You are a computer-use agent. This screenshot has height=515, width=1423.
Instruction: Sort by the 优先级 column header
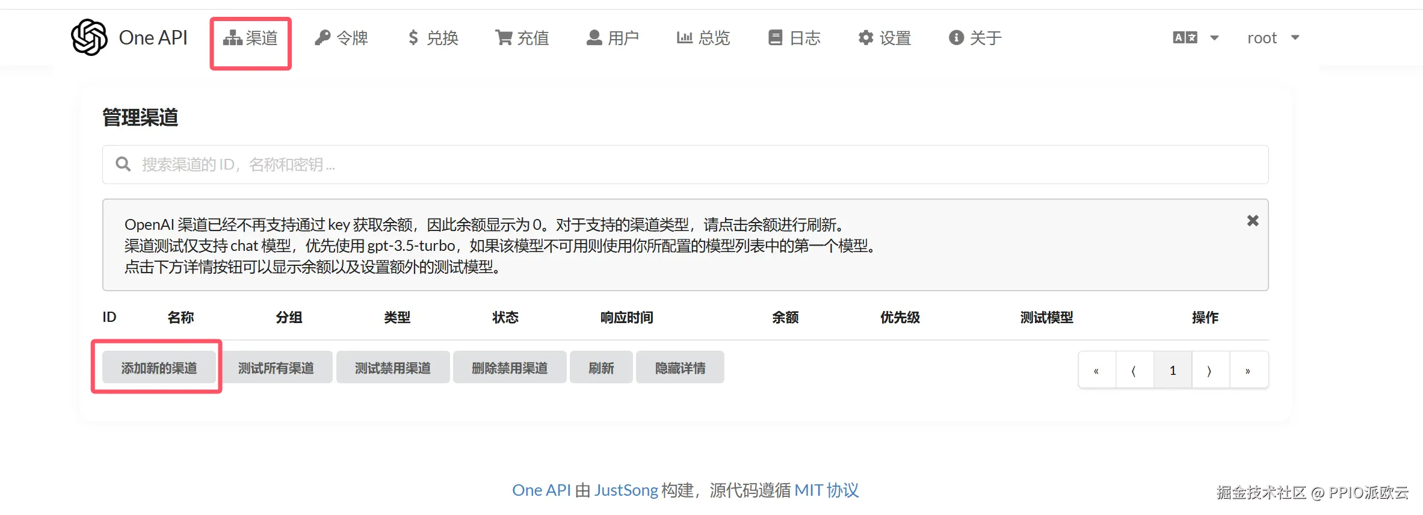900,317
